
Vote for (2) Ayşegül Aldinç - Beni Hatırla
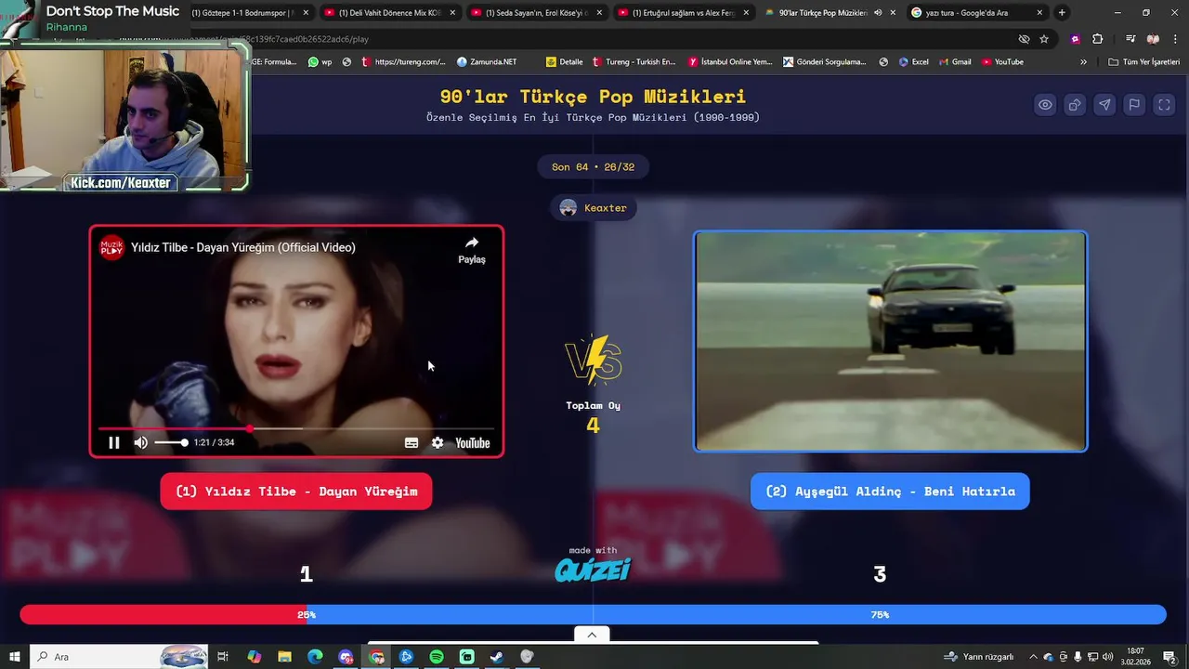click(890, 492)
